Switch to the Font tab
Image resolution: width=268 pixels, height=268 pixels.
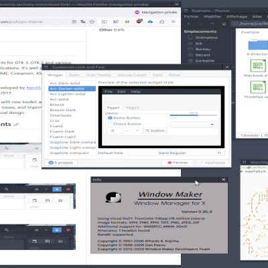tap(157, 75)
